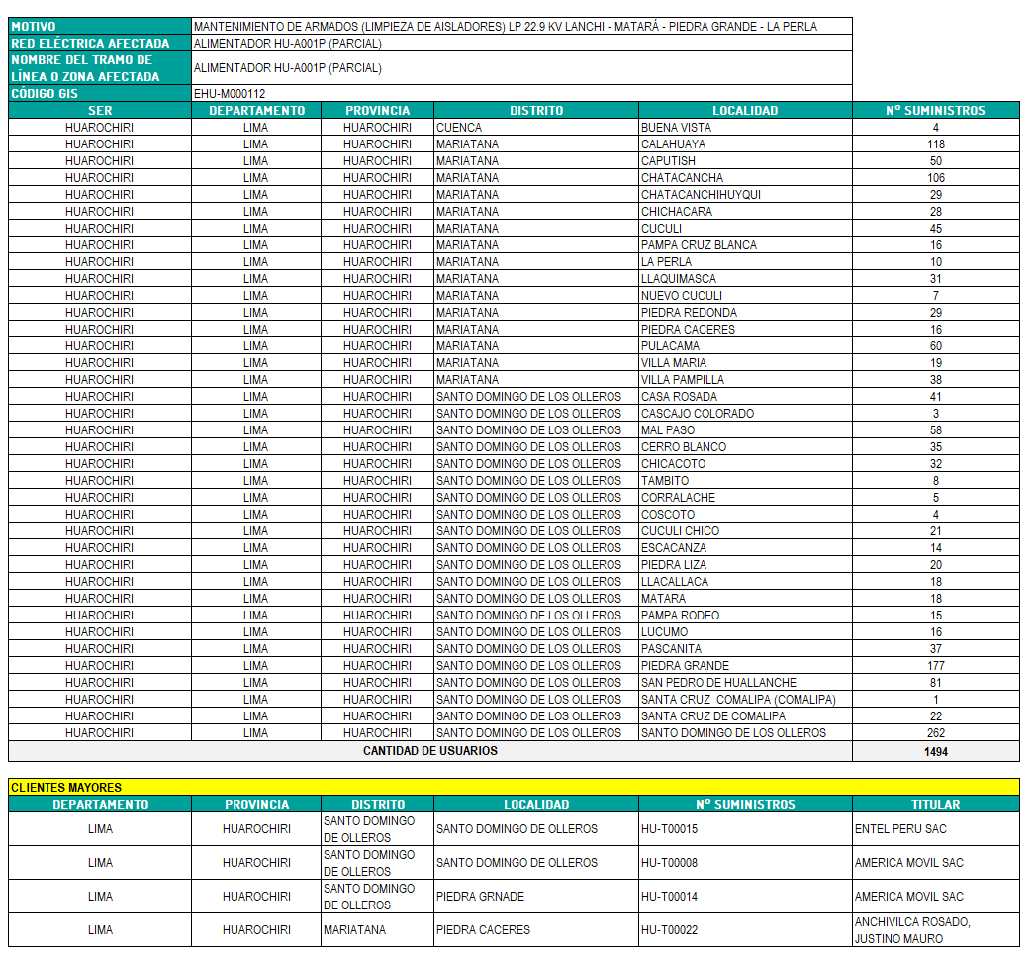Click the CLIENTES MAYORES yellow title bar

click(x=513, y=787)
